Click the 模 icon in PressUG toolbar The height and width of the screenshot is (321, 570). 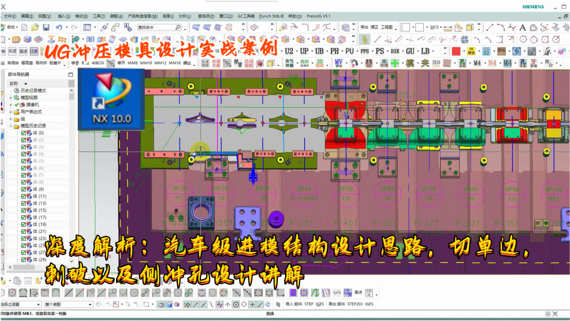click(410, 63)
